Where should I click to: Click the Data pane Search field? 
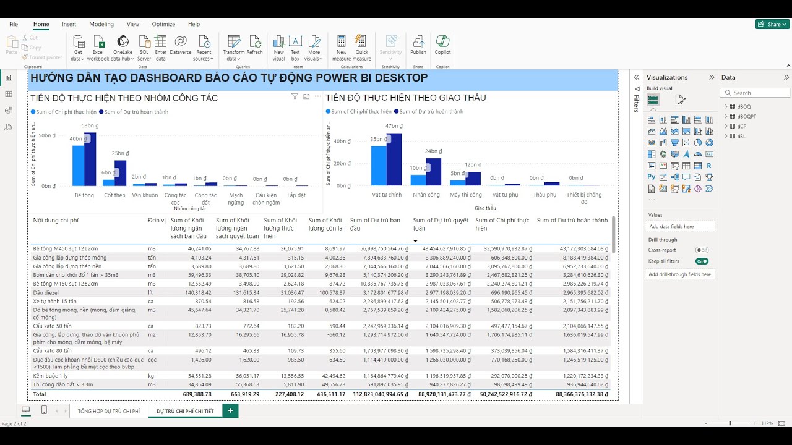point(755,93)
